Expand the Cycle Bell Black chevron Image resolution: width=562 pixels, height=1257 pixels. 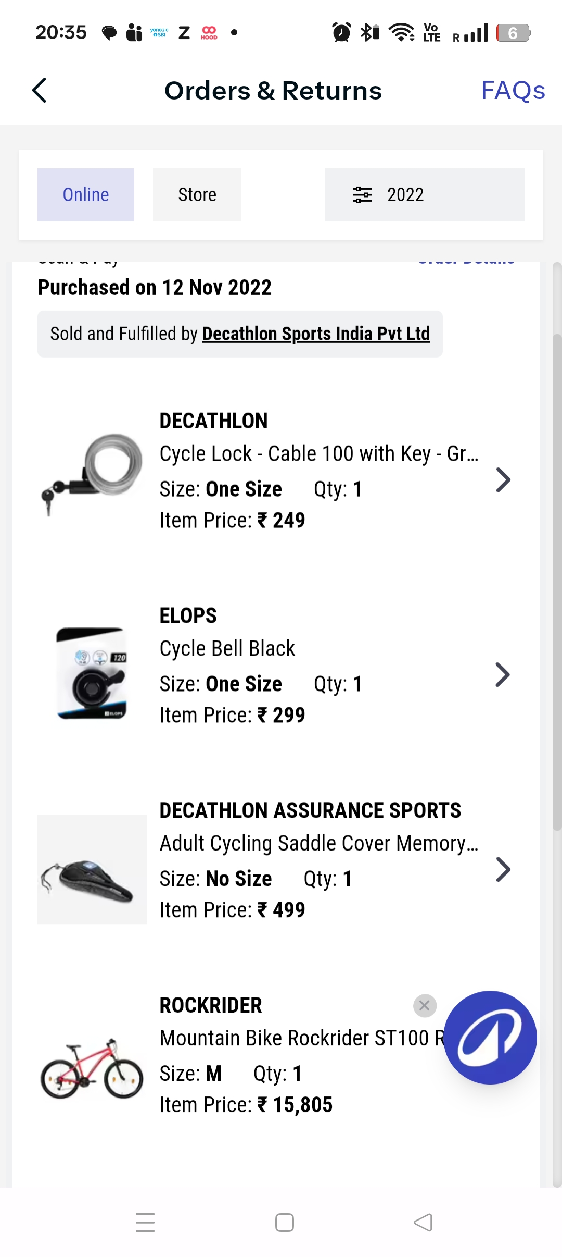pyautogui.click(x=503, y=675)
